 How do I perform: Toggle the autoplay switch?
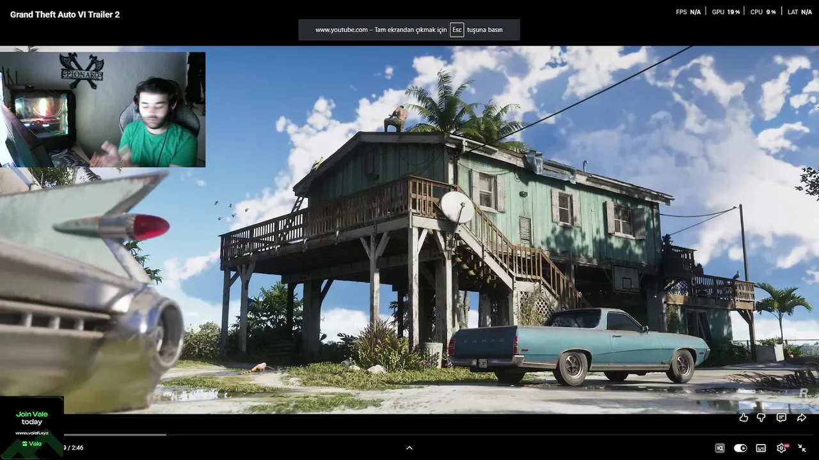(740, 448)
